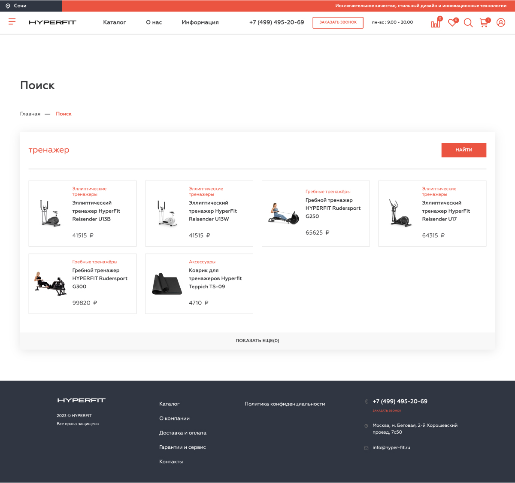The height and width of the screenshot is (483, 515).
Task: Click the location pin icon near Сочи
Action: [x=8, y=6]
